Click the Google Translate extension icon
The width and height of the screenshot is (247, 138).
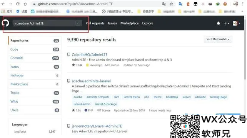pyautogui.click(x=180, y=4)
